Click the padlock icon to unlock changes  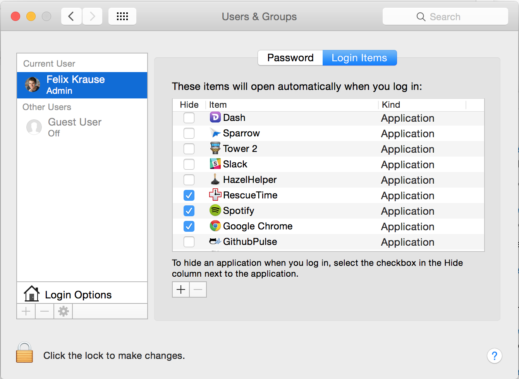[24, 352]
